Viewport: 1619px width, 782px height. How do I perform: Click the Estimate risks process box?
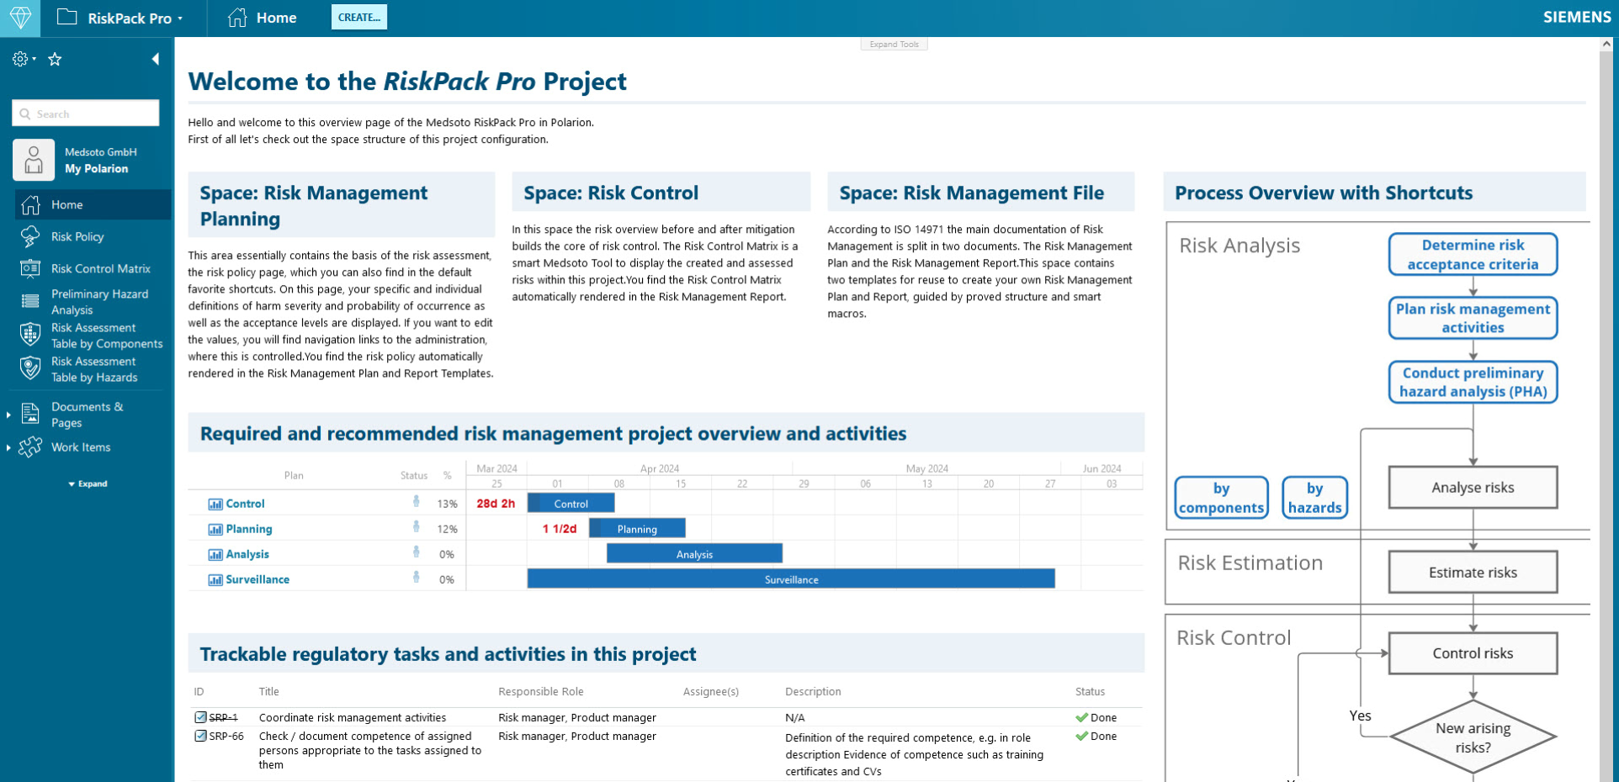click(x=1473, y=573)
